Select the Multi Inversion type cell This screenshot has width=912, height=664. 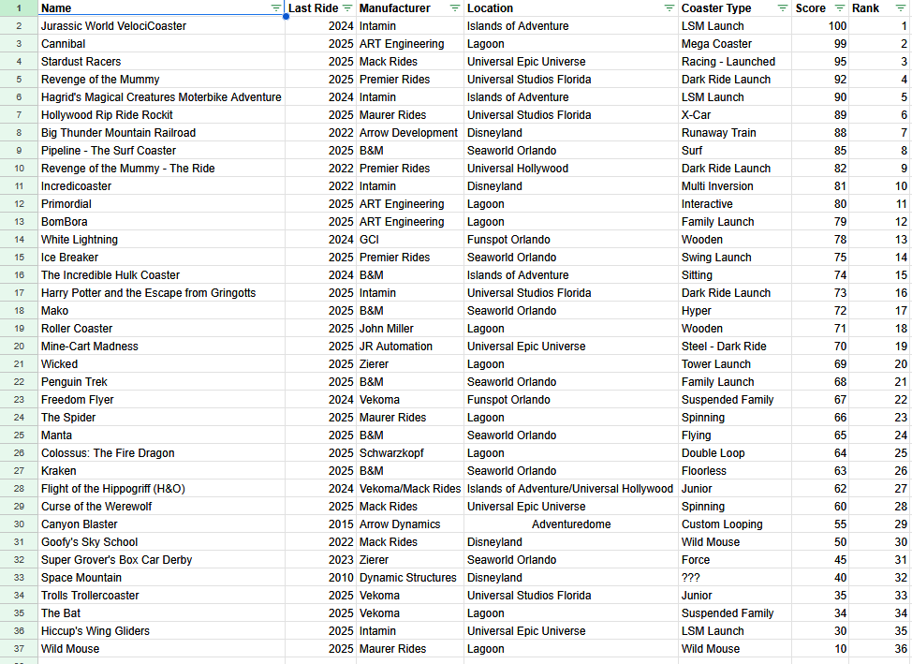point(735,186)
